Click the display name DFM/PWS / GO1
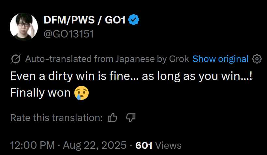This screenshot has height=155, width=267. pyautogui.click(x=85, y=20)
